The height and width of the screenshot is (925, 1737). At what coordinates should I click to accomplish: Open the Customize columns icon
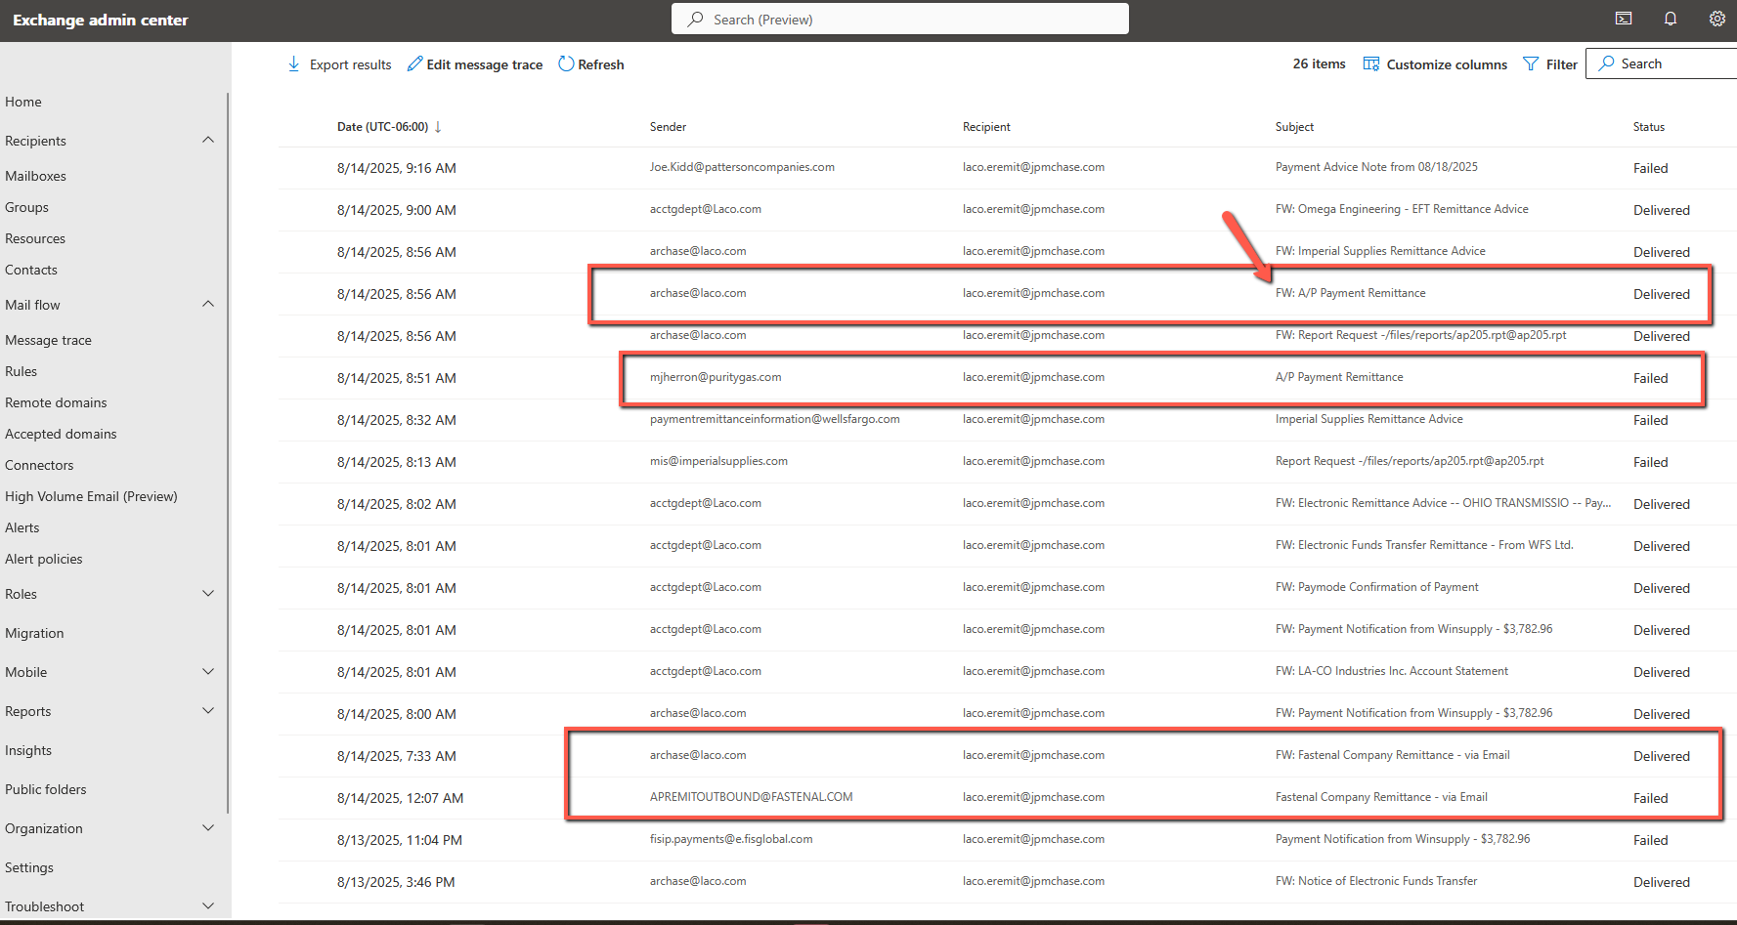point(1371,64)
